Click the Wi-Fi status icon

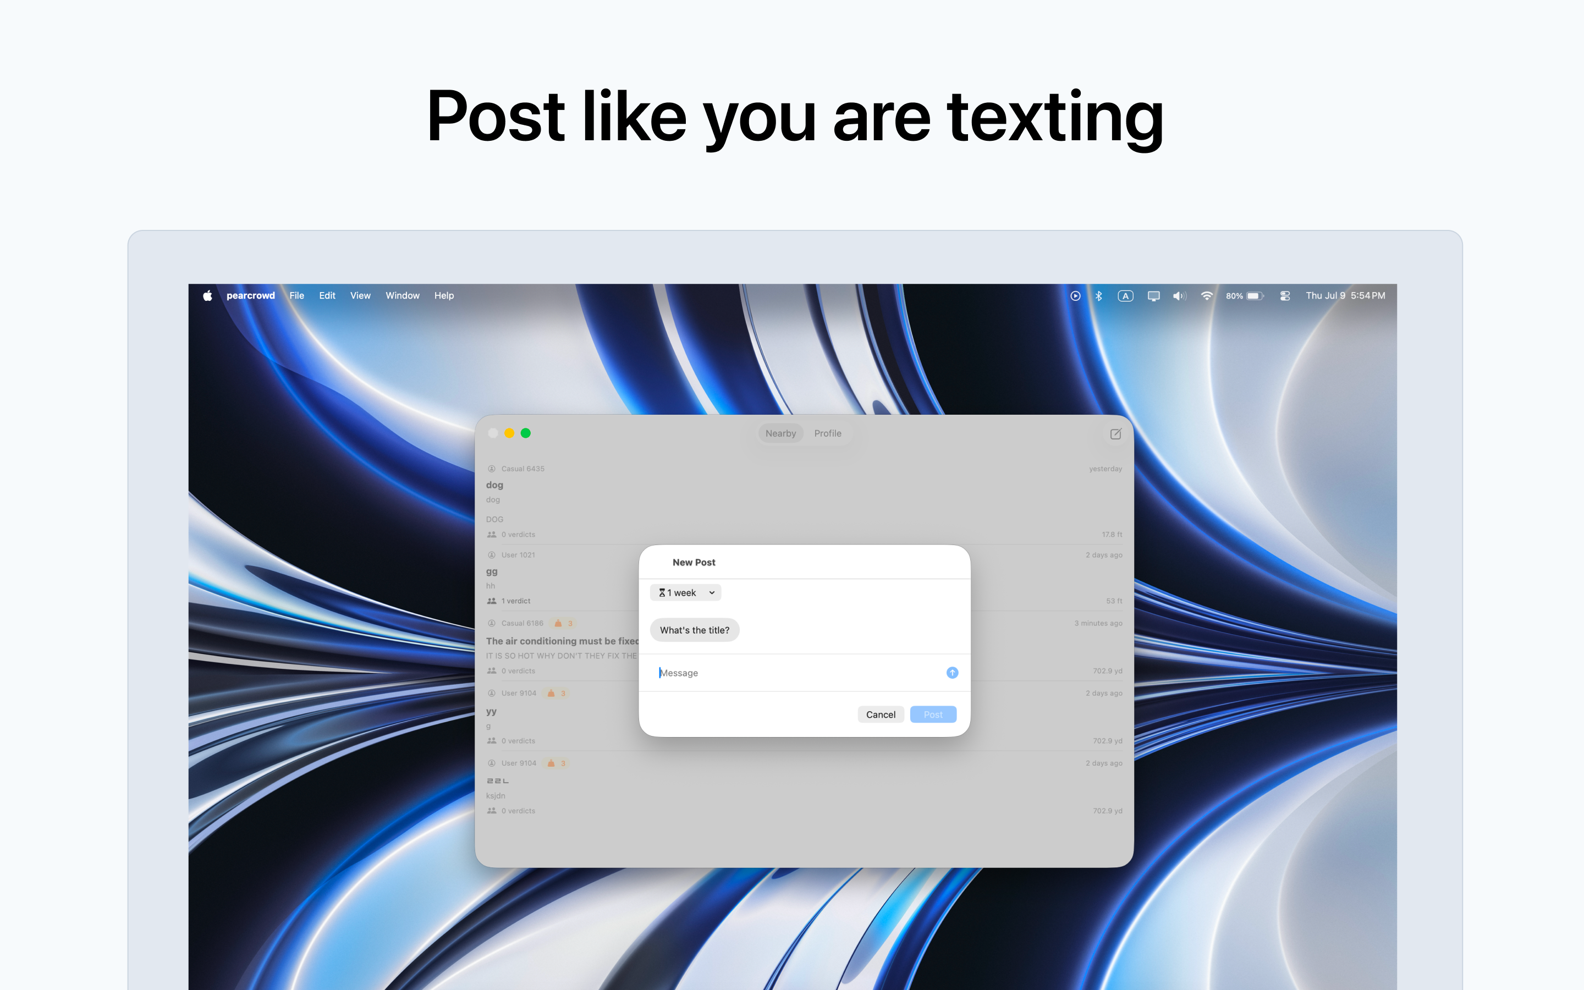tap(1207, 296)
